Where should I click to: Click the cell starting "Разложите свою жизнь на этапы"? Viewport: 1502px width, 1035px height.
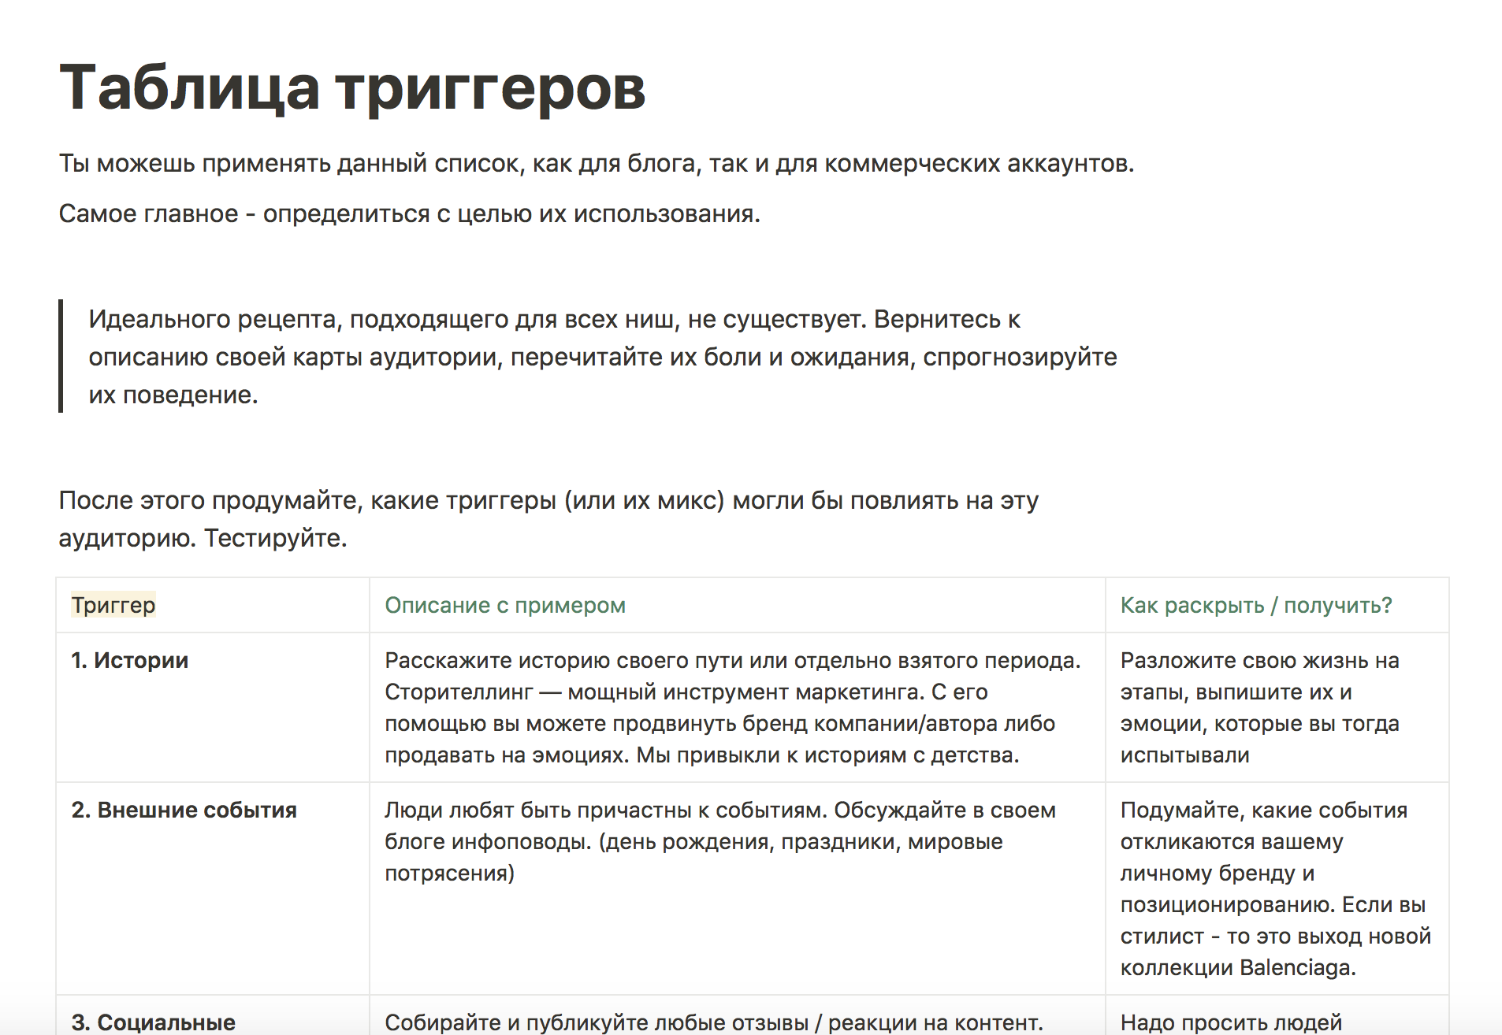click(x=1277, y=707)
